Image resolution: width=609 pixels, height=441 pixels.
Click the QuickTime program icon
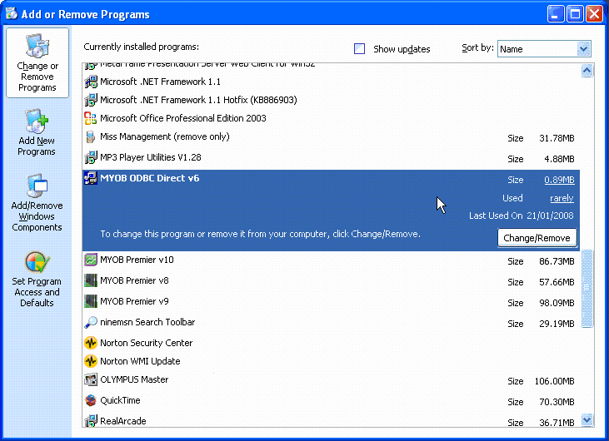click(91, 399)
